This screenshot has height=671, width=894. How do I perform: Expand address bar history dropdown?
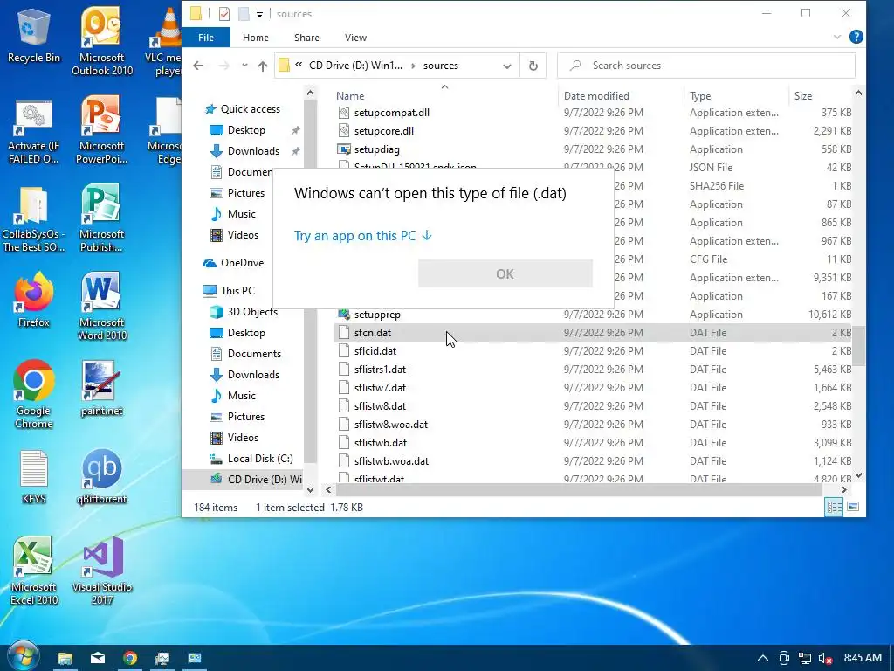[x=507, y=66]
